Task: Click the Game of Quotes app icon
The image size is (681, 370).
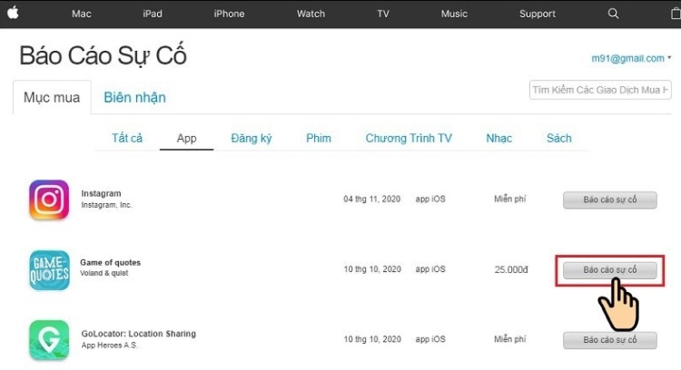Action: click(x=49, y=270)
